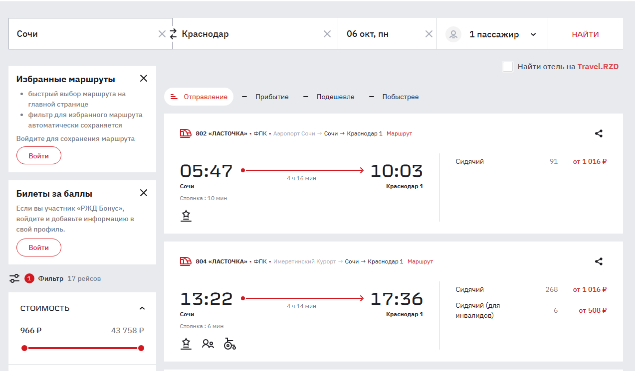Viewport: 635px width, 371px height.
Task: Share train 802 Lastochka
Action: click(599, 133)
